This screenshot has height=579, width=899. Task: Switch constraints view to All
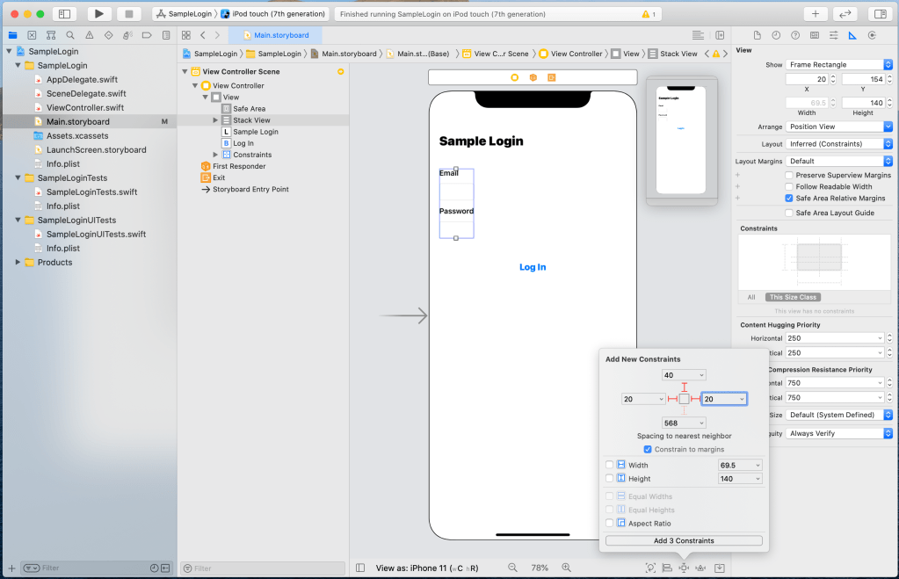pyautogui.click(x=751, y=297)
